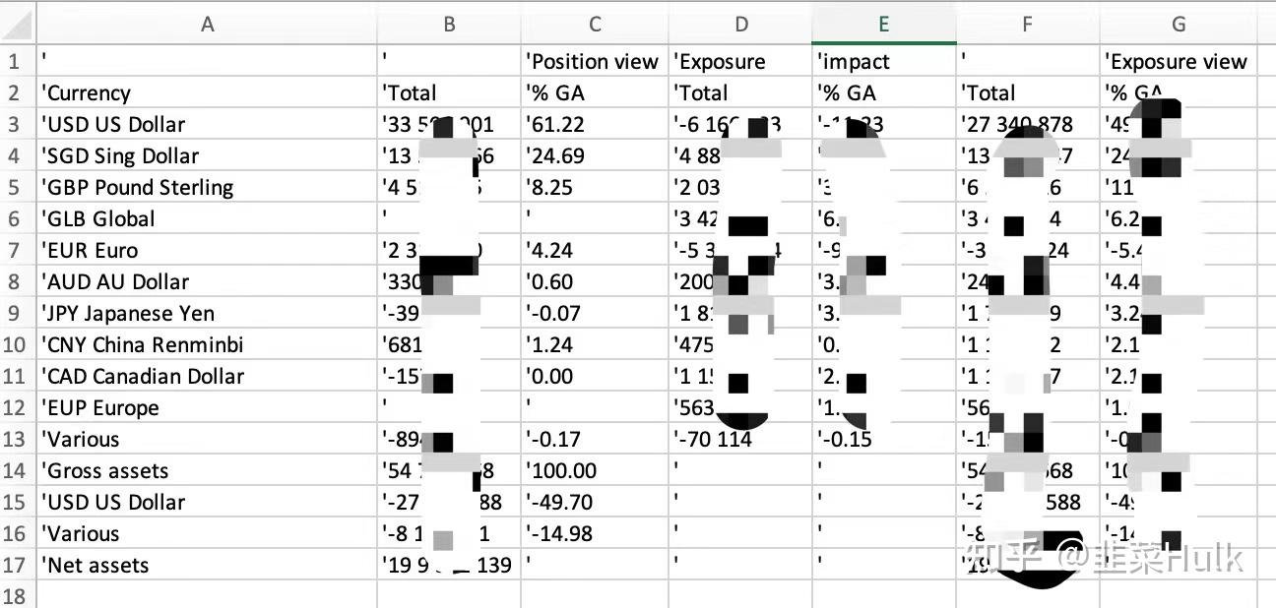
Task: Select the 'GBP Pound Sterling cell
Action: (207, 187)
